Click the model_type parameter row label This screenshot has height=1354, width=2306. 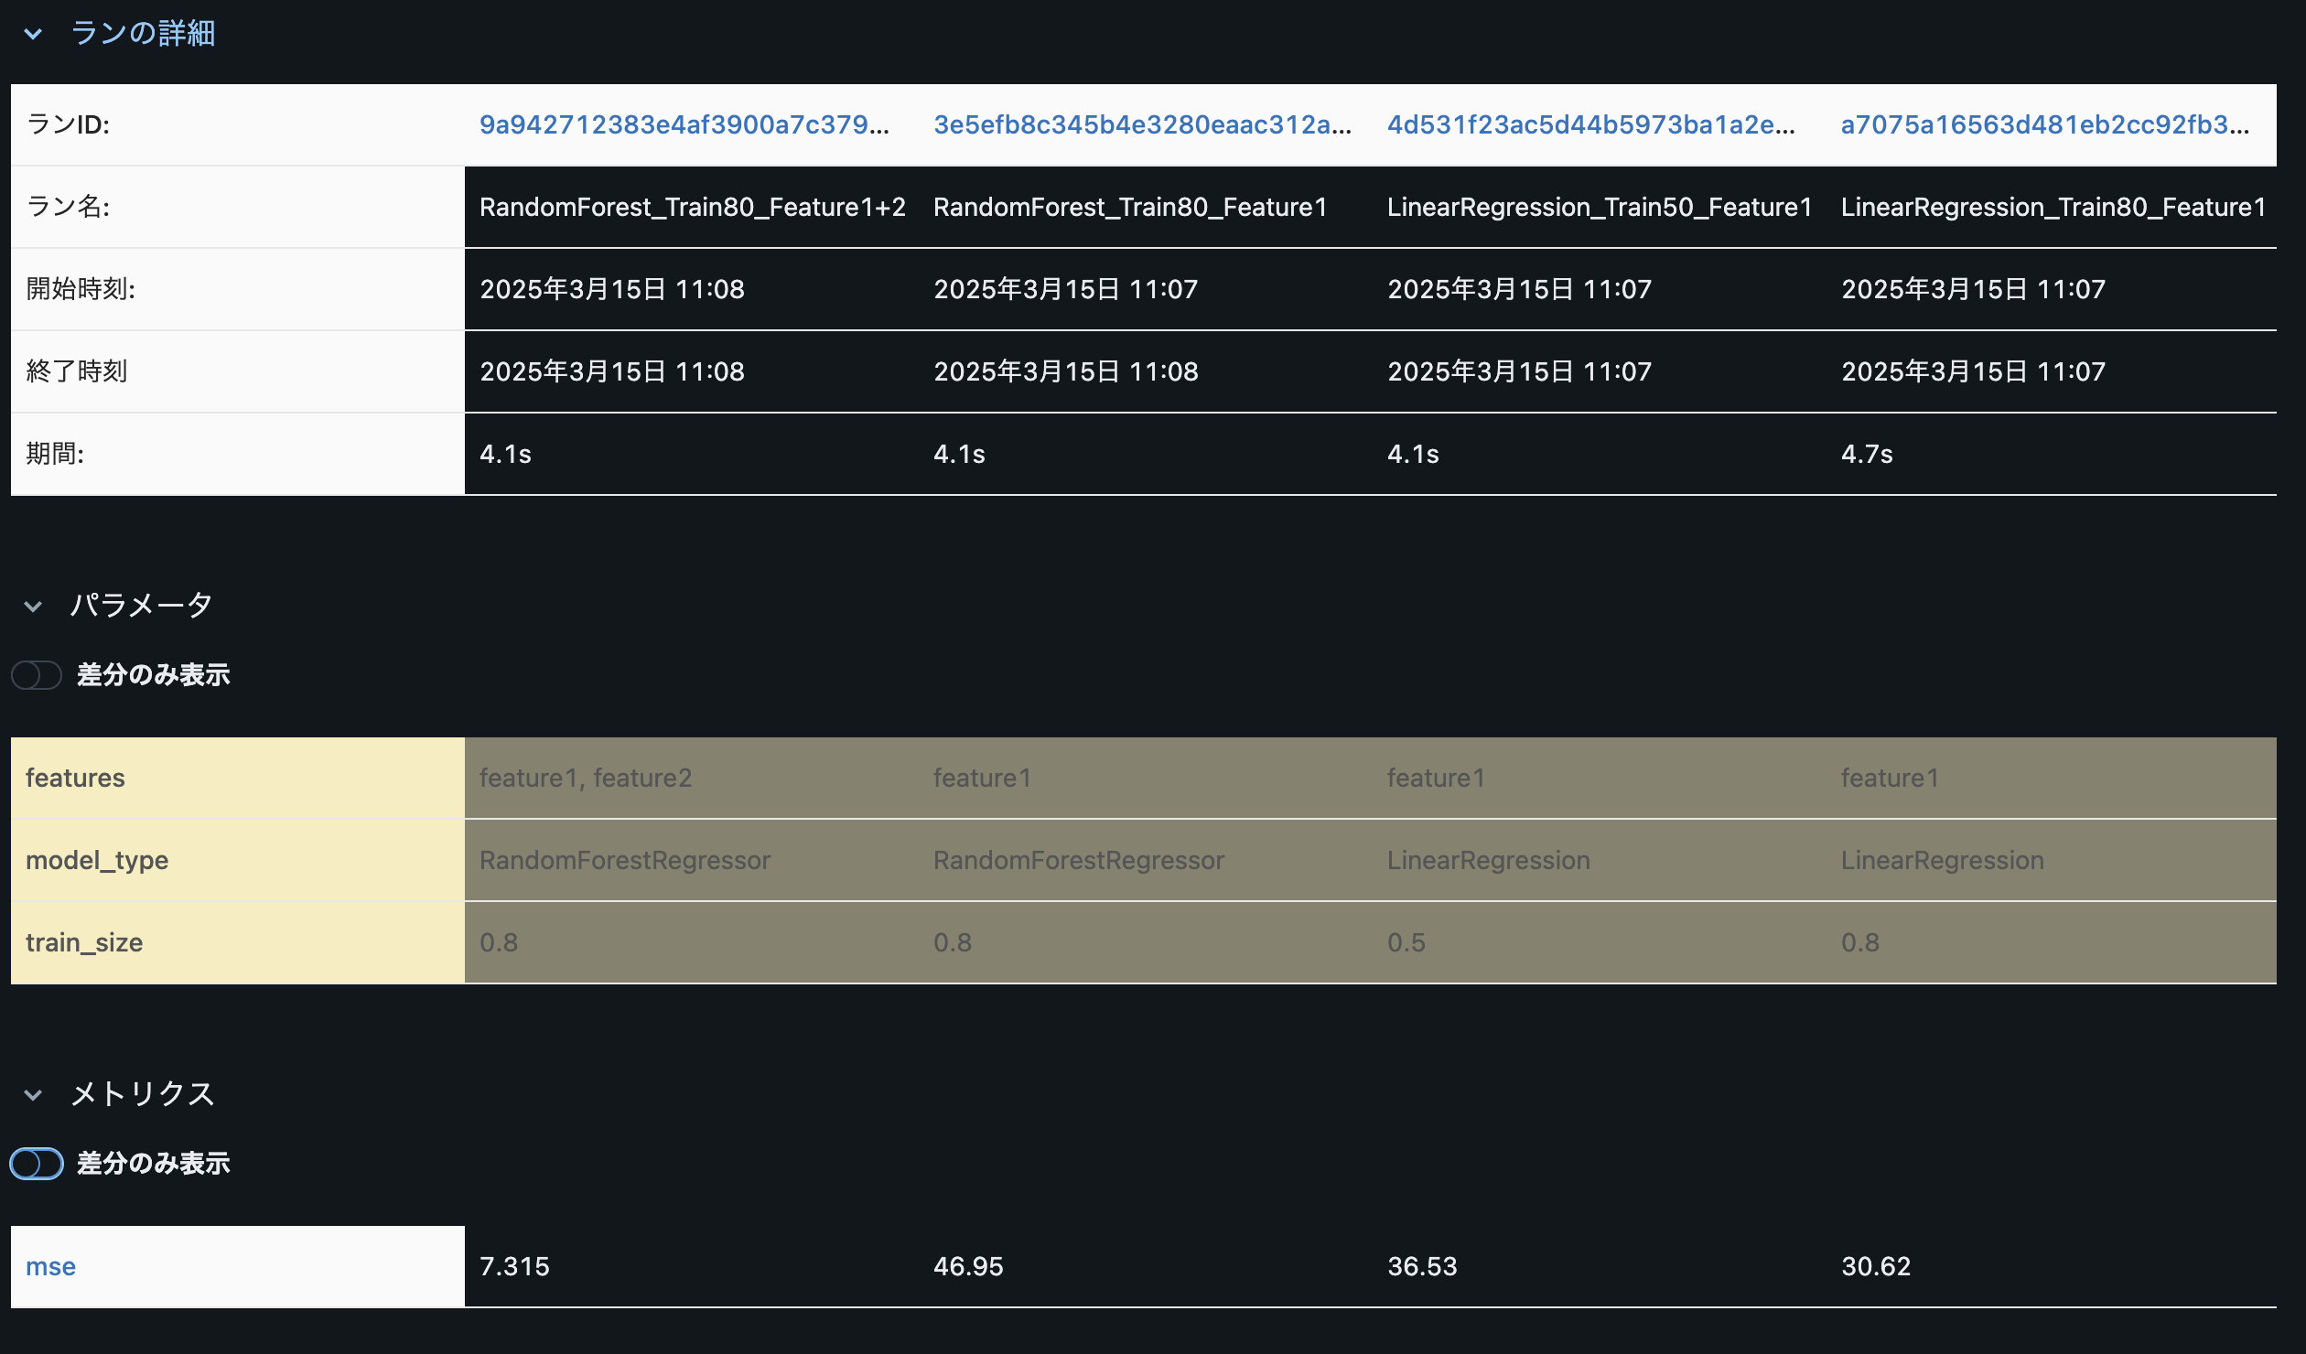click(97, 860)
